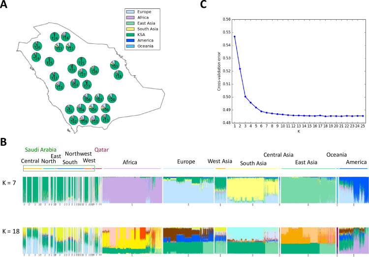Screen dimensions: 369x257
Task: Select the East Asia legend swatch
Action: [130, 23]
